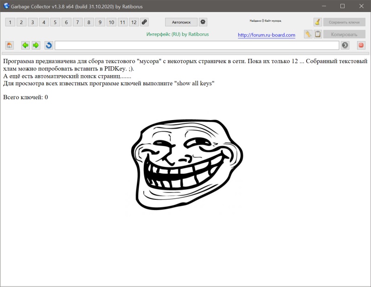Open page number 8
The image size is (371, 287).
pos(89,22)
